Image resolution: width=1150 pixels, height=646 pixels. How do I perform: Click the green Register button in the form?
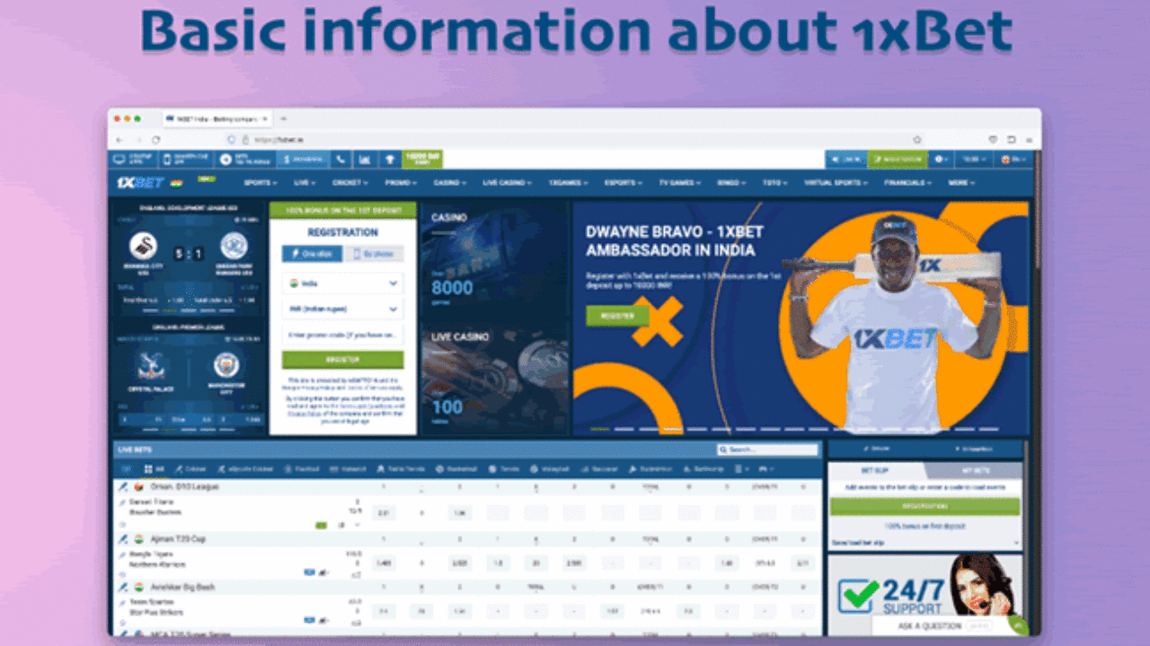coord(342,360)
